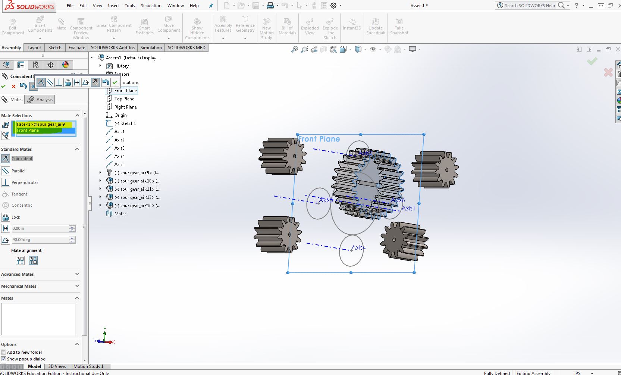
Task: Open the Tools menu
Action: tap(130, 6)
